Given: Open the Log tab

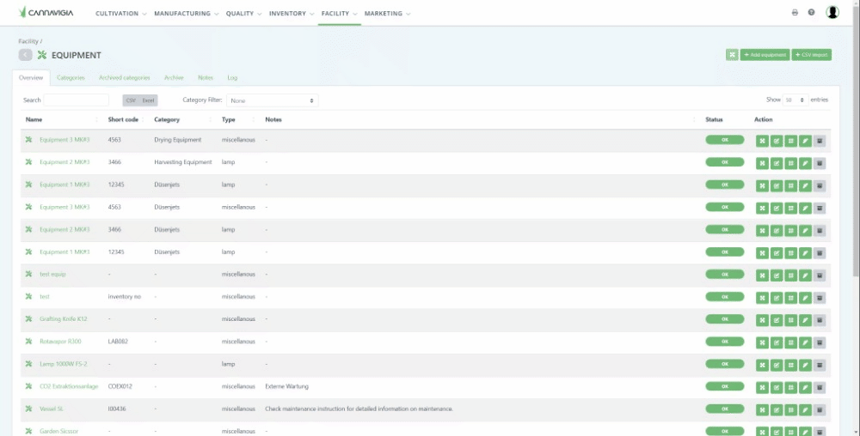Looking at the screenshot, I should pyautogui.click(x=232, y=78).
